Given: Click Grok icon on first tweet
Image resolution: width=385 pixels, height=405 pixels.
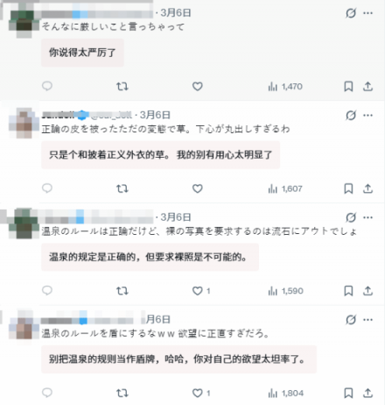Looking at the screenshot, I should tap(351, 13).
